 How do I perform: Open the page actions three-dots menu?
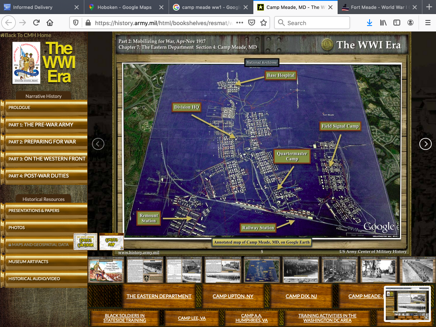pyautogui.click(x=240, y=23)
